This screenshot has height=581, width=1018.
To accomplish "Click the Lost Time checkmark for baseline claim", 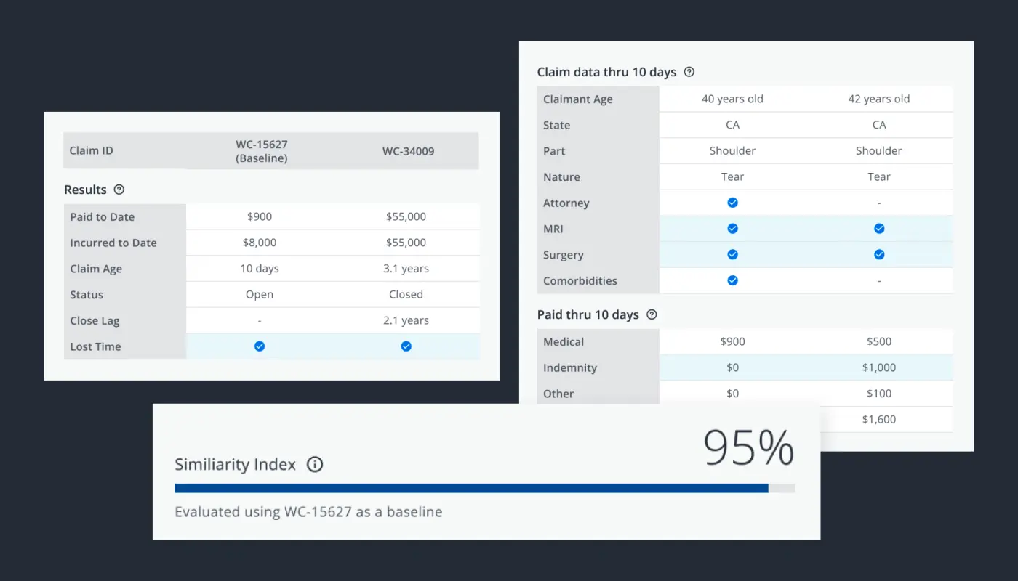I will [x=260, y=346].
